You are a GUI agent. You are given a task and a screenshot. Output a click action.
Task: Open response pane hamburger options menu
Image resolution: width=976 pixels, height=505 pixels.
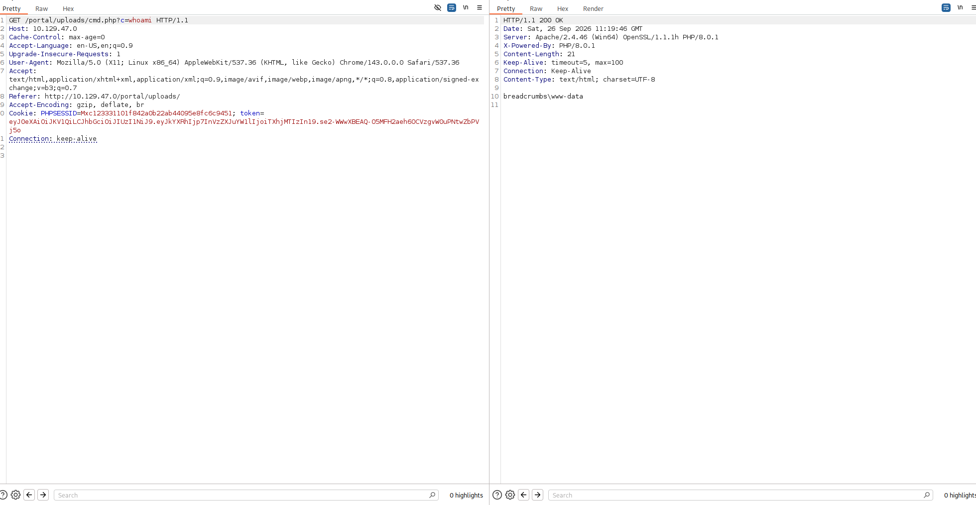(974, 7)
